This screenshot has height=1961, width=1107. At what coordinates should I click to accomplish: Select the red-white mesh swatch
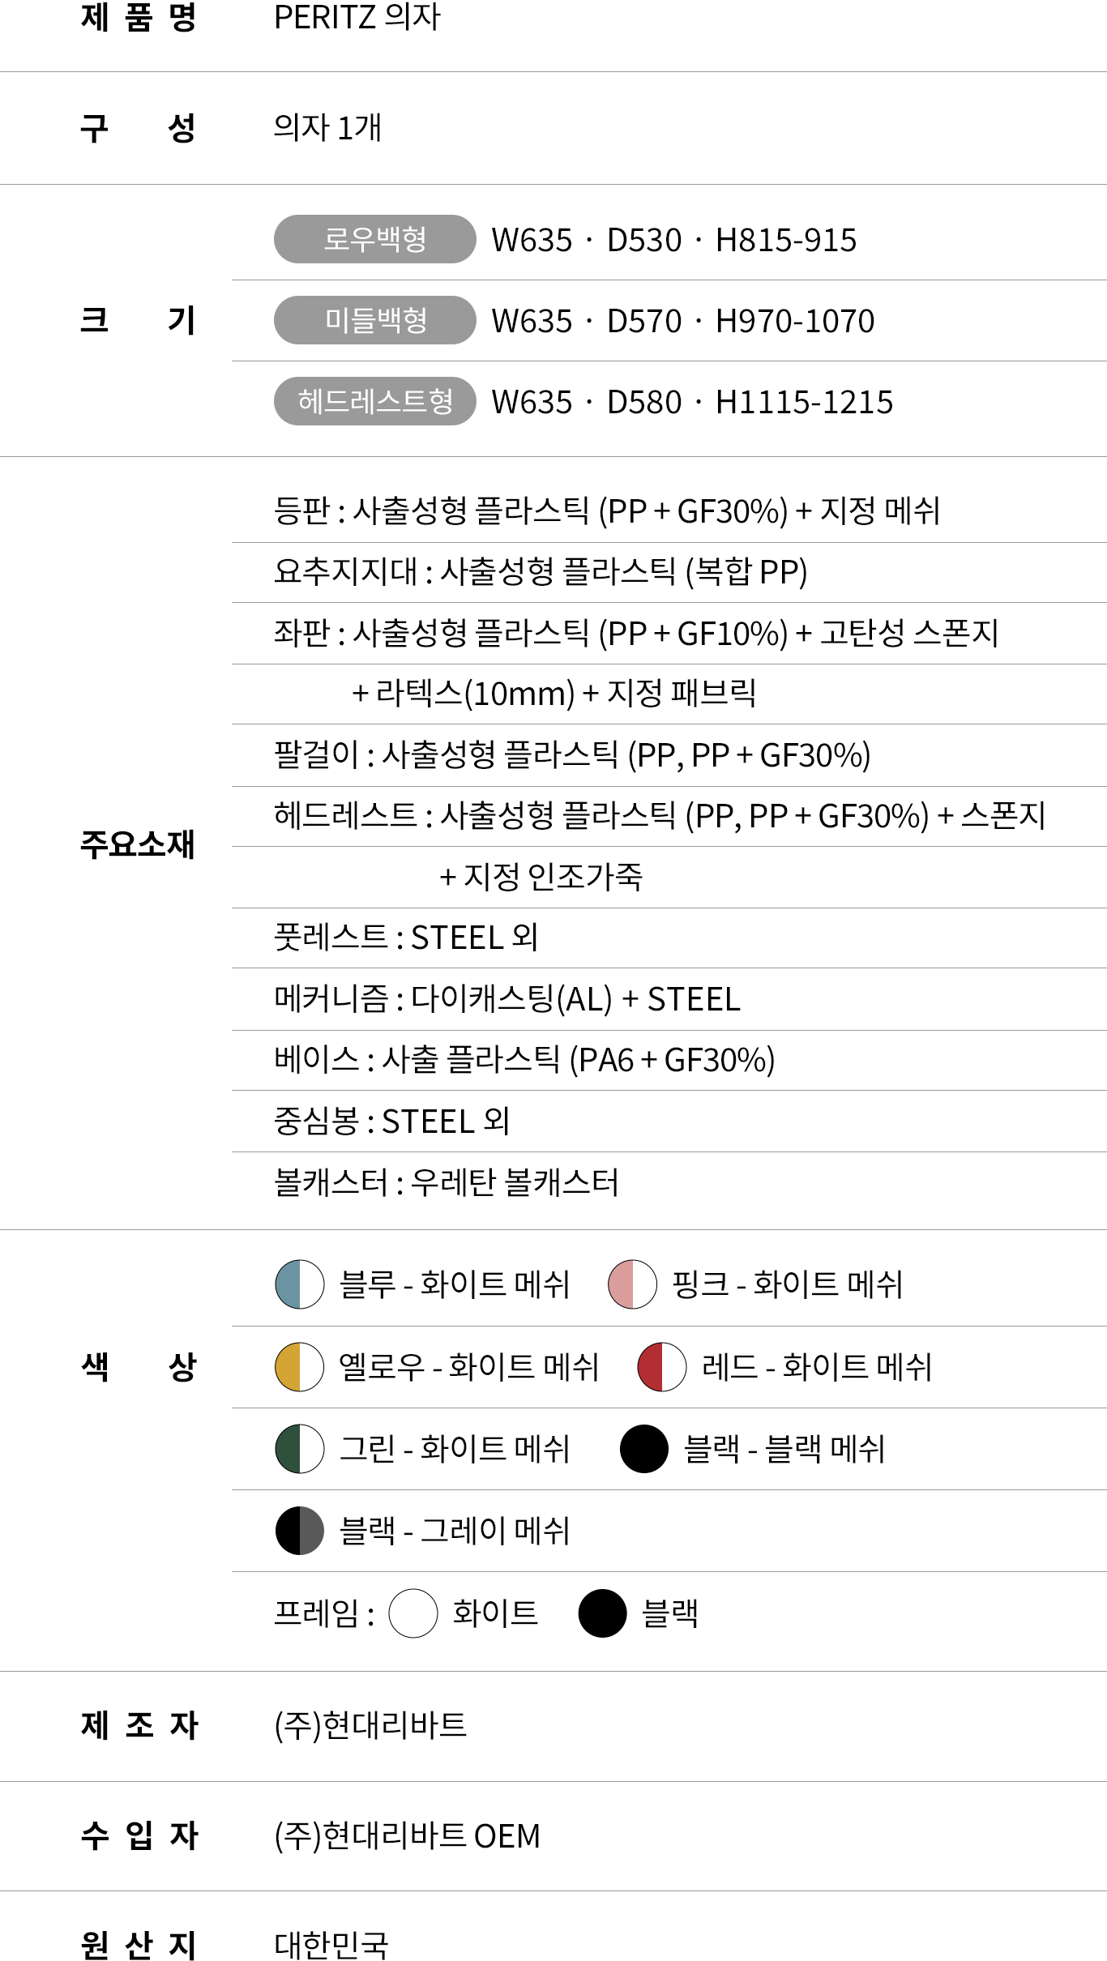[662, 1367]
